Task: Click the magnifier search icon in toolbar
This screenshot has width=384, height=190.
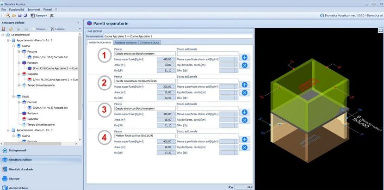Action: 8,15
